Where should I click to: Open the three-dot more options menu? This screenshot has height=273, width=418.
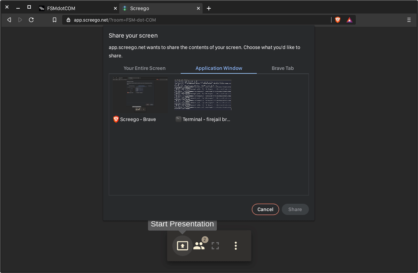pos(236,246)
